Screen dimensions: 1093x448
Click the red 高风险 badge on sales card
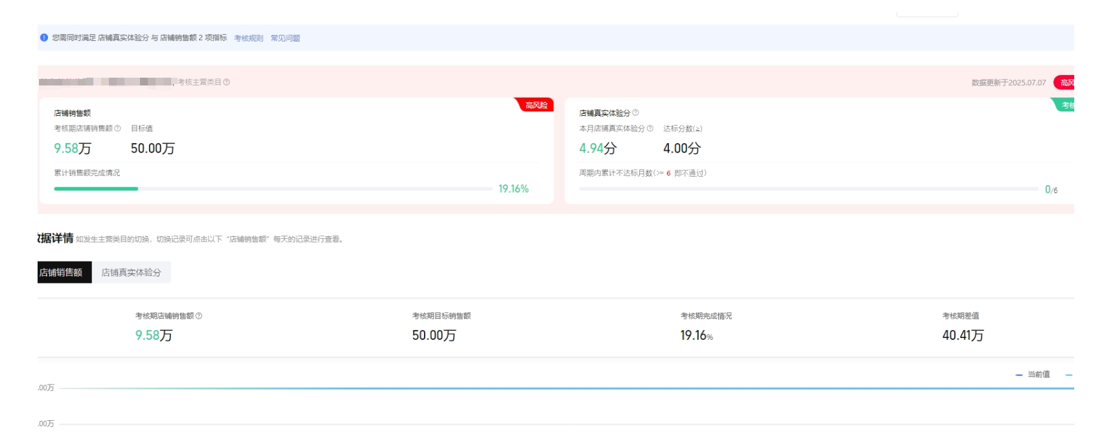tap(535, 105)
